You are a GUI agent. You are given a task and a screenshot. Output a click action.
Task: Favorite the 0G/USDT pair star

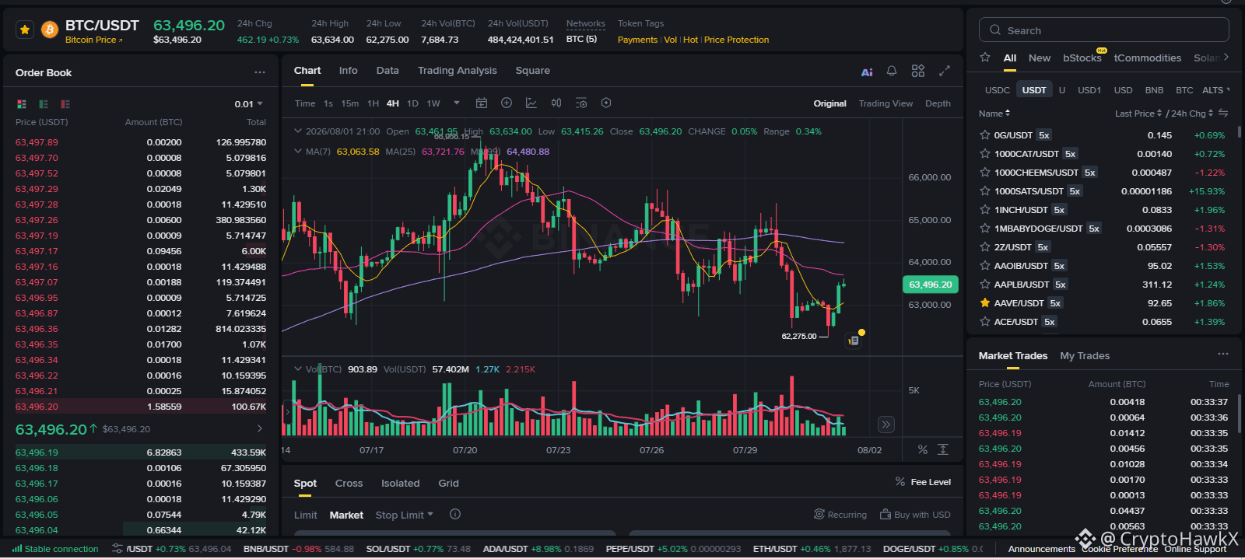coord(985,135)
